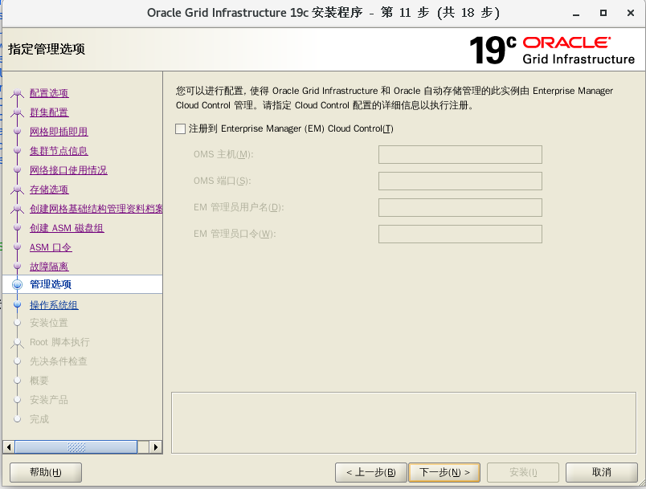Open the 配置选项 step link
646x489 pixels.
click(49, 93)
